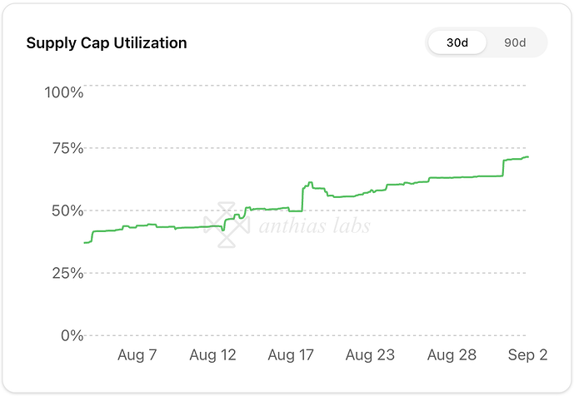This screenshot has width=574, height=396.
Task: Click the green line's right end near Sep 2
Action: tap(527, 157)
